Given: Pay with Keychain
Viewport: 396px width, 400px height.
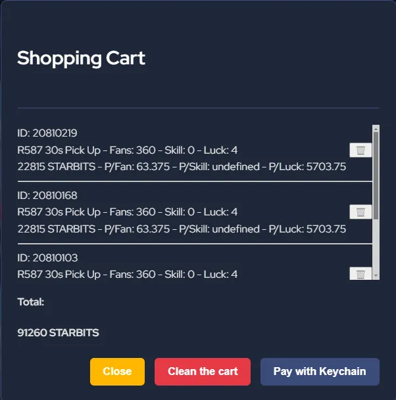Looking at the screenshot, I should coord(320,371).
